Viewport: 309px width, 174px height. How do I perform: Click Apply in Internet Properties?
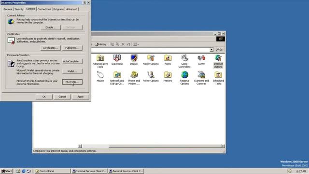point(81,97)
